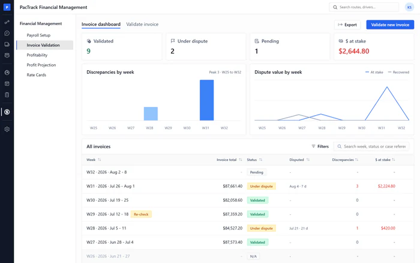Click the Validated count card

point(122,47)
